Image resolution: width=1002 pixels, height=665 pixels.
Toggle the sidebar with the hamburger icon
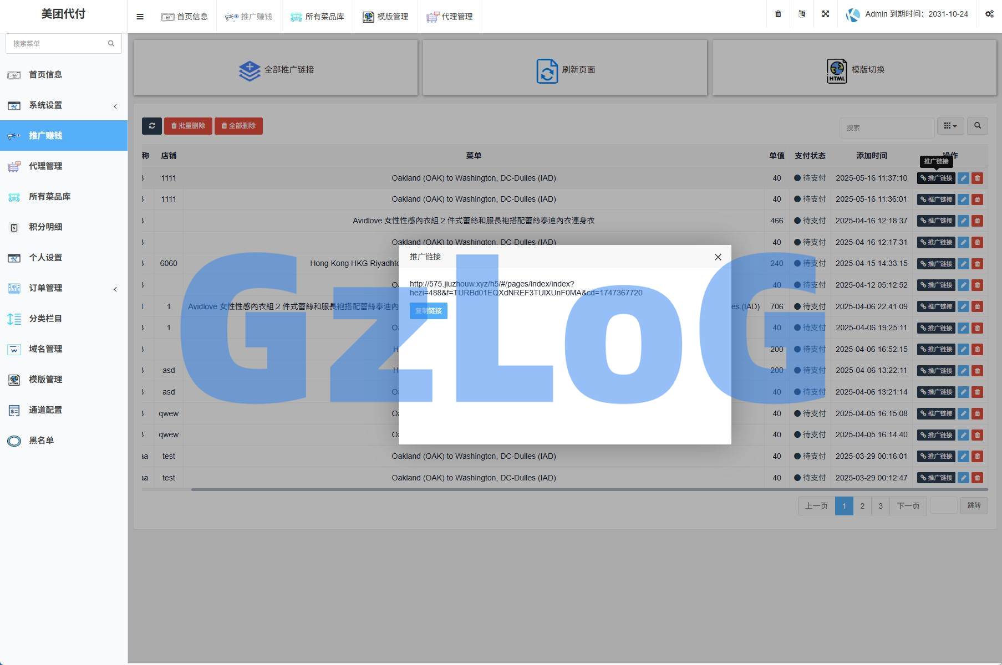click(140, 17)
